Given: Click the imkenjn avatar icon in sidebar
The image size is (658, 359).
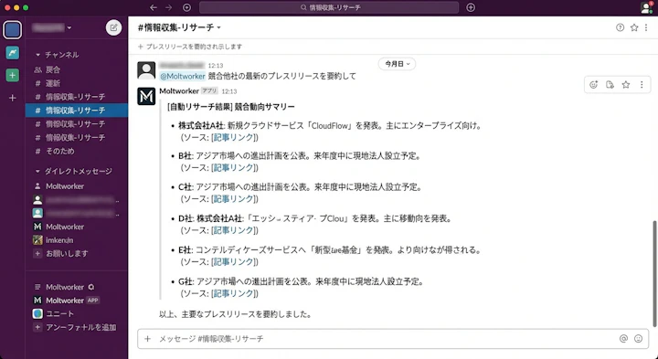Looking at the screenshot, I should [x=37, y=240].
